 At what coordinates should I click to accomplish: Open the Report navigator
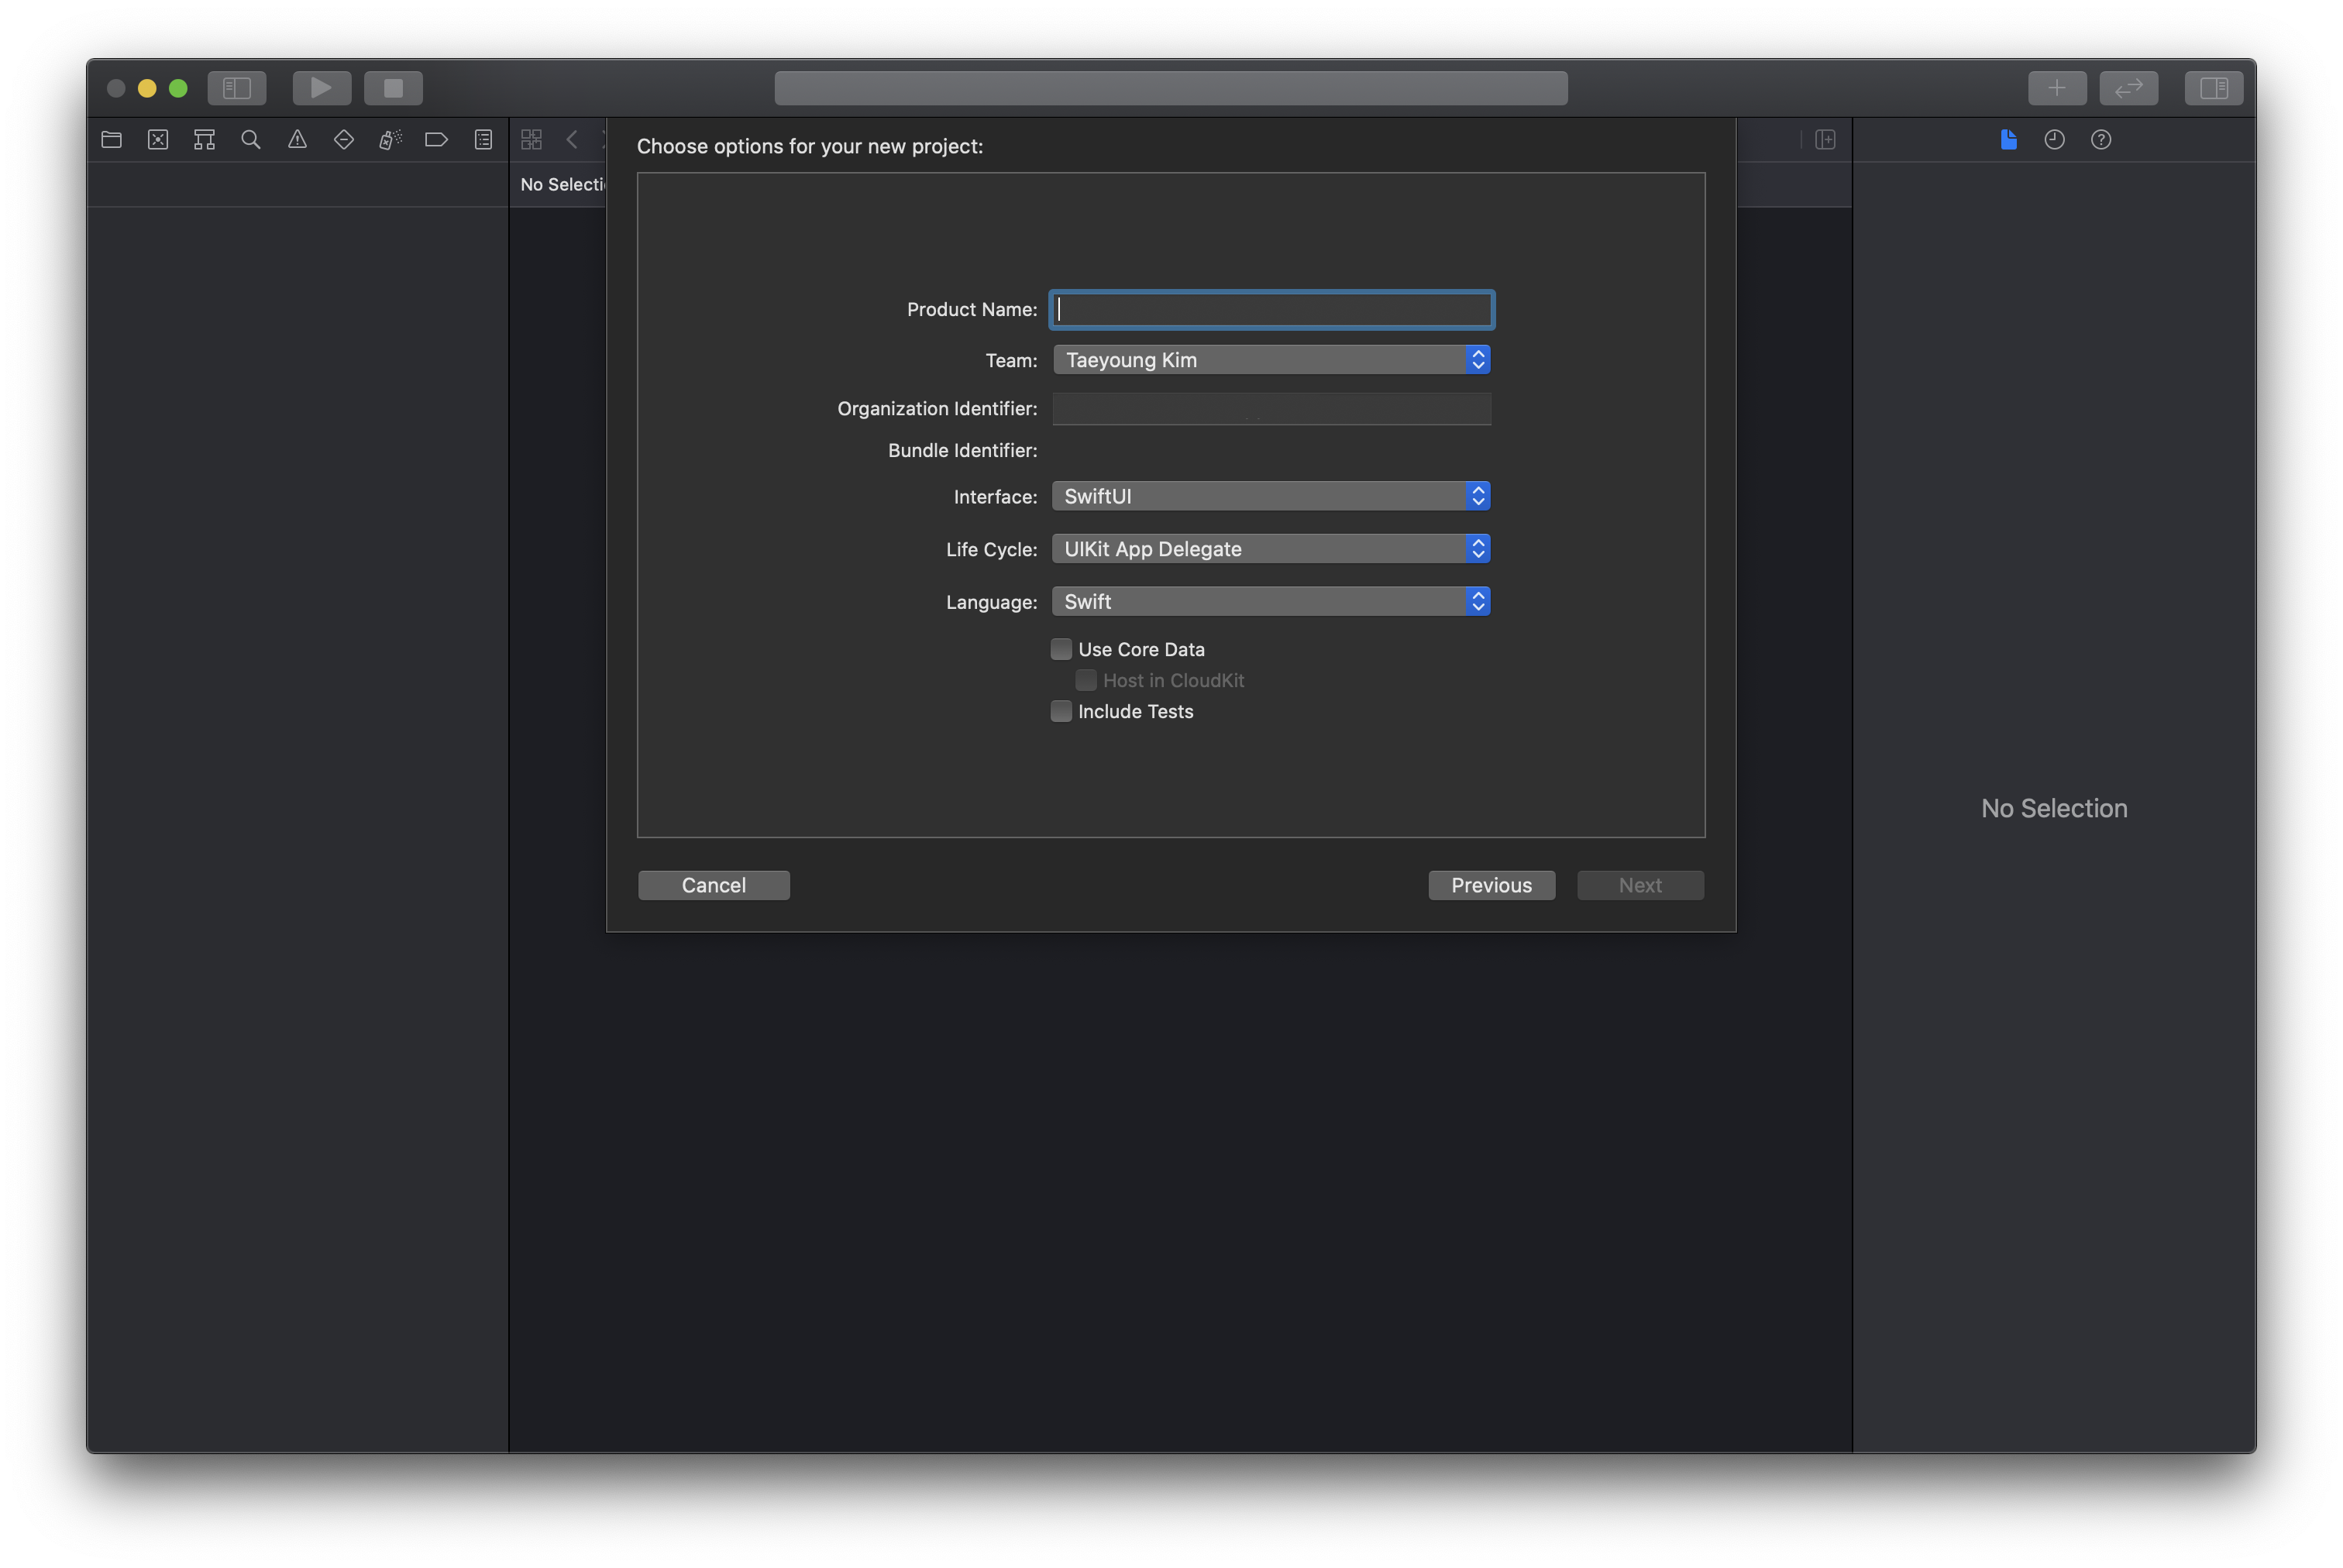(x=483, y=140)
